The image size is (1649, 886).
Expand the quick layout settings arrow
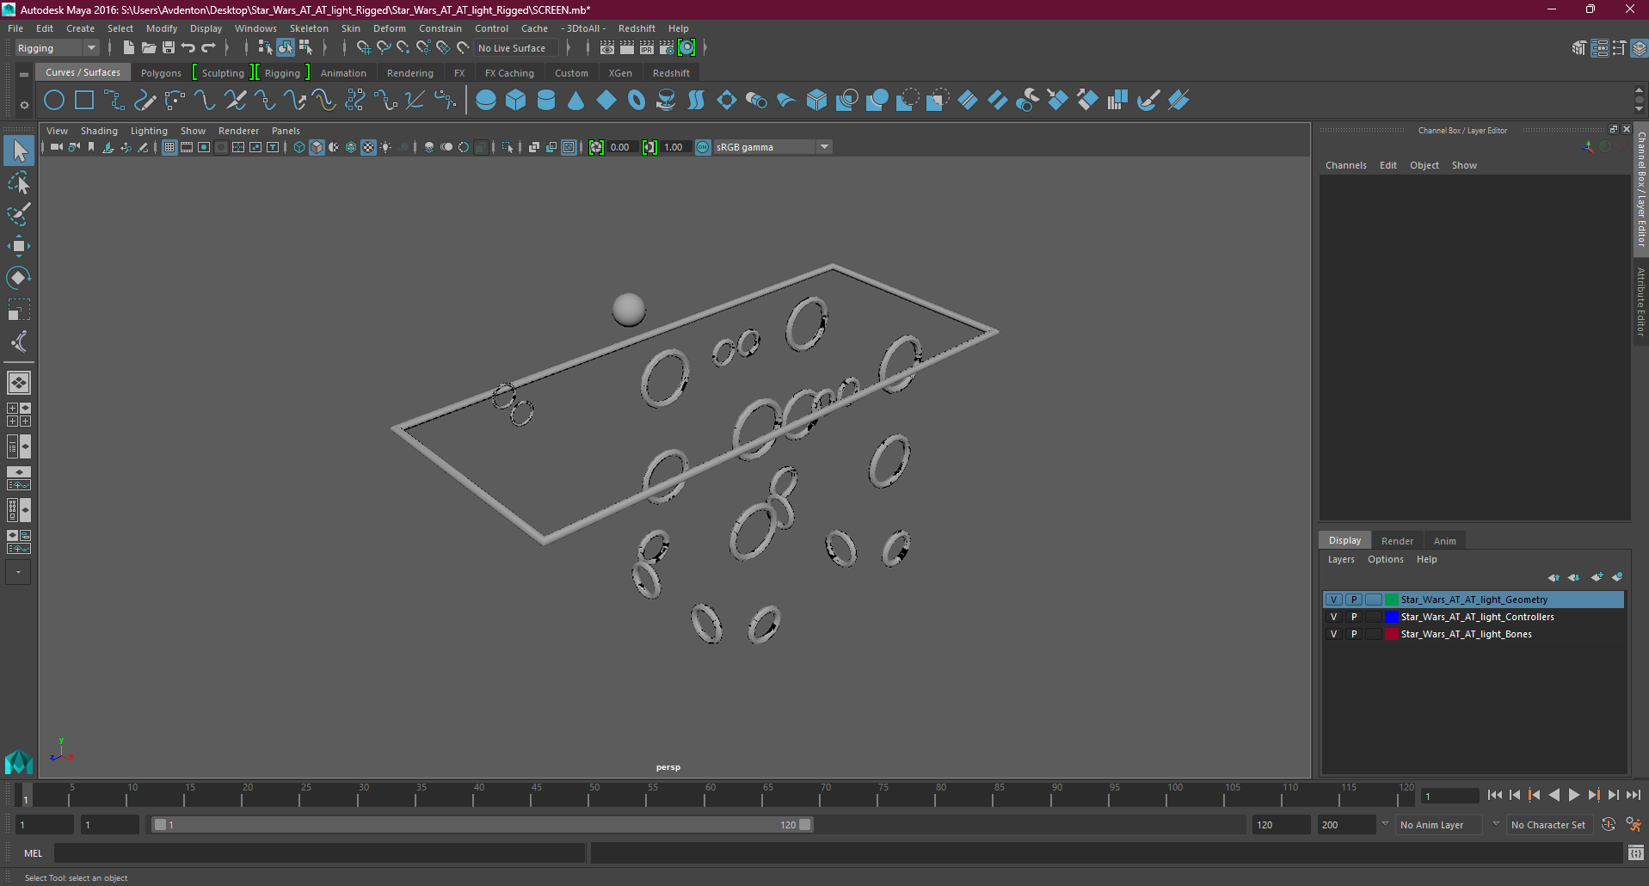point(18,572)
